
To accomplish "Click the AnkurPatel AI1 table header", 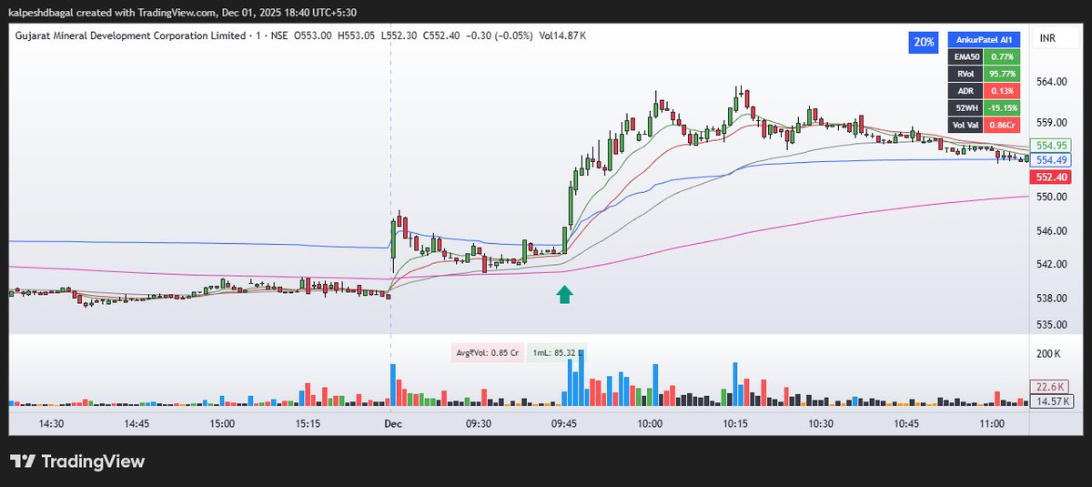I will click(982, 41).
